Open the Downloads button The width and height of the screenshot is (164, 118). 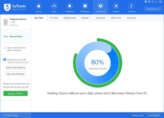point(153,9)
